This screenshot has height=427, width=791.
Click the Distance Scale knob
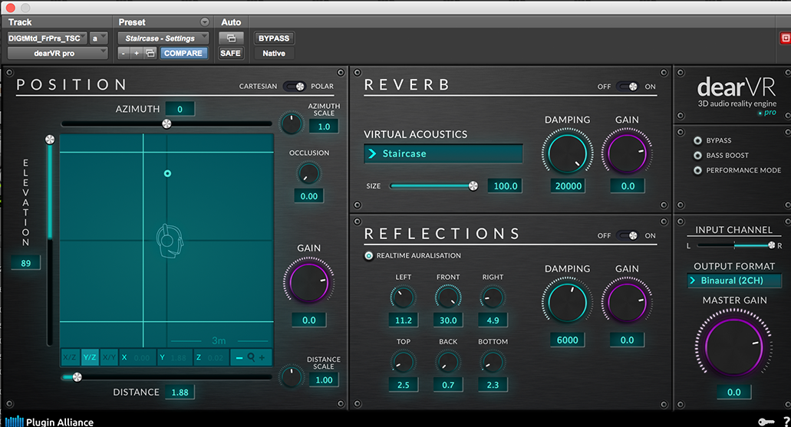click(x=291, y=377)
